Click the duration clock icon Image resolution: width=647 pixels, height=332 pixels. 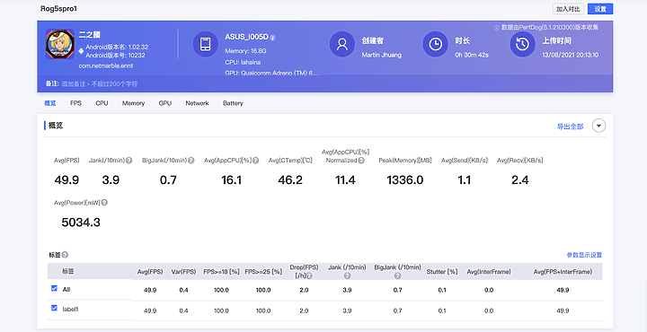(x=435, y=44)
